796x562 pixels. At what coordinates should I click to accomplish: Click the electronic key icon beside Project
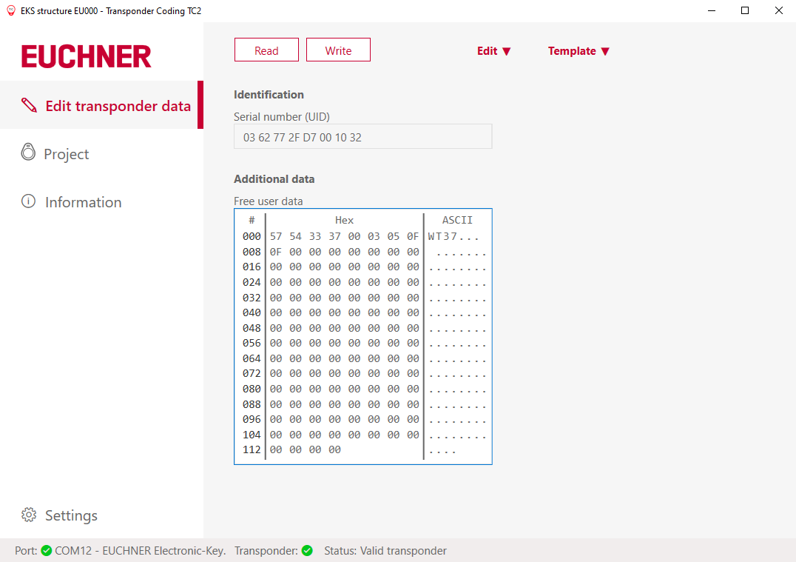point(28,153)
